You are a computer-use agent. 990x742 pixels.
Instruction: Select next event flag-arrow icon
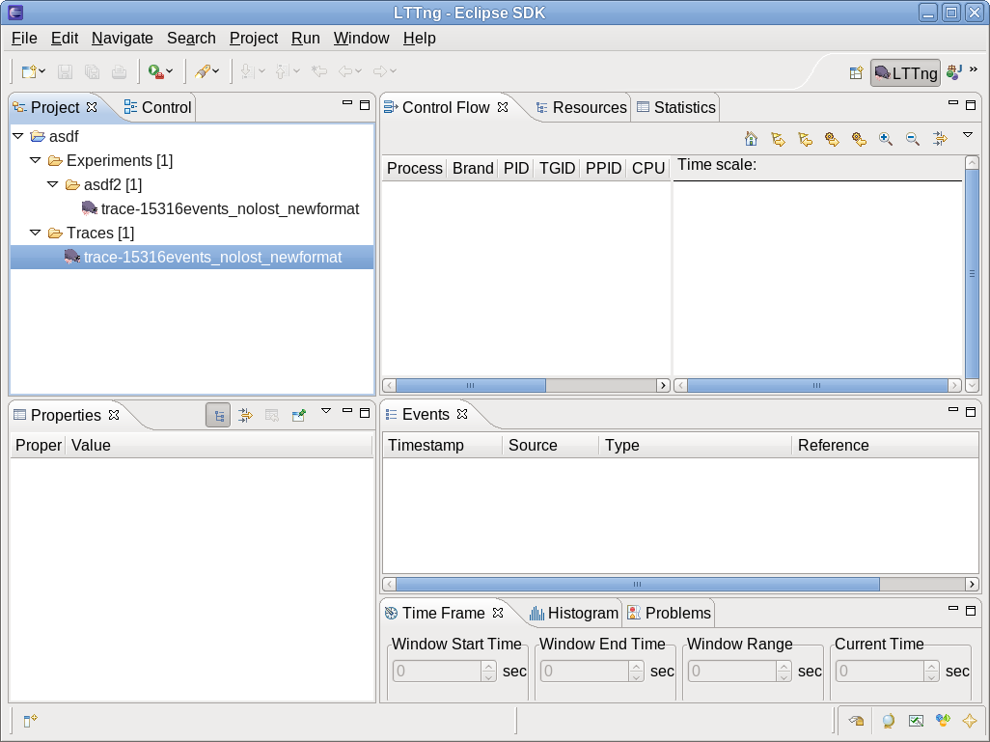point(778,138)
